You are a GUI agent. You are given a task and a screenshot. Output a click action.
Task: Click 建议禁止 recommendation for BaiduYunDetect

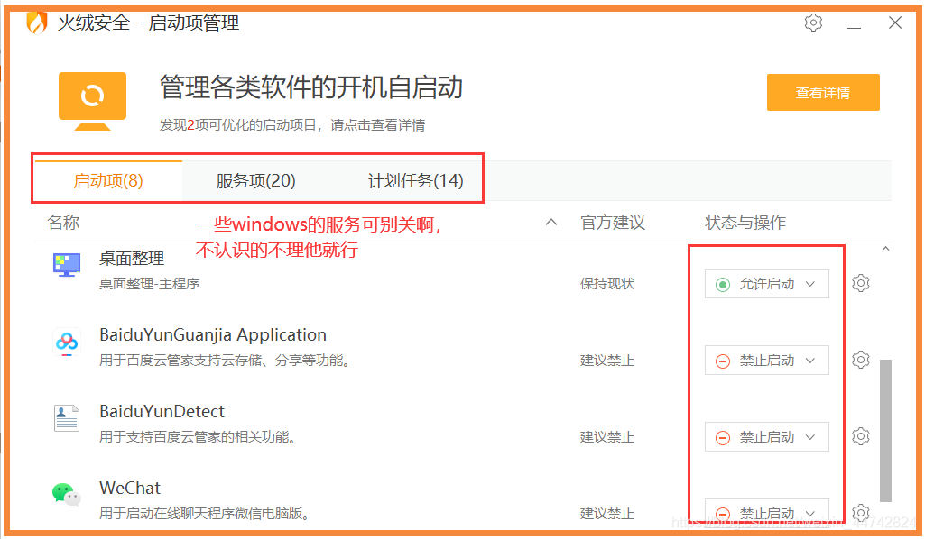(607, 437)
